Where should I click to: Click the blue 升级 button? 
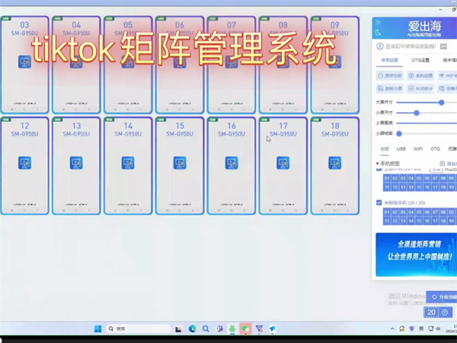[x=442, y=297]
